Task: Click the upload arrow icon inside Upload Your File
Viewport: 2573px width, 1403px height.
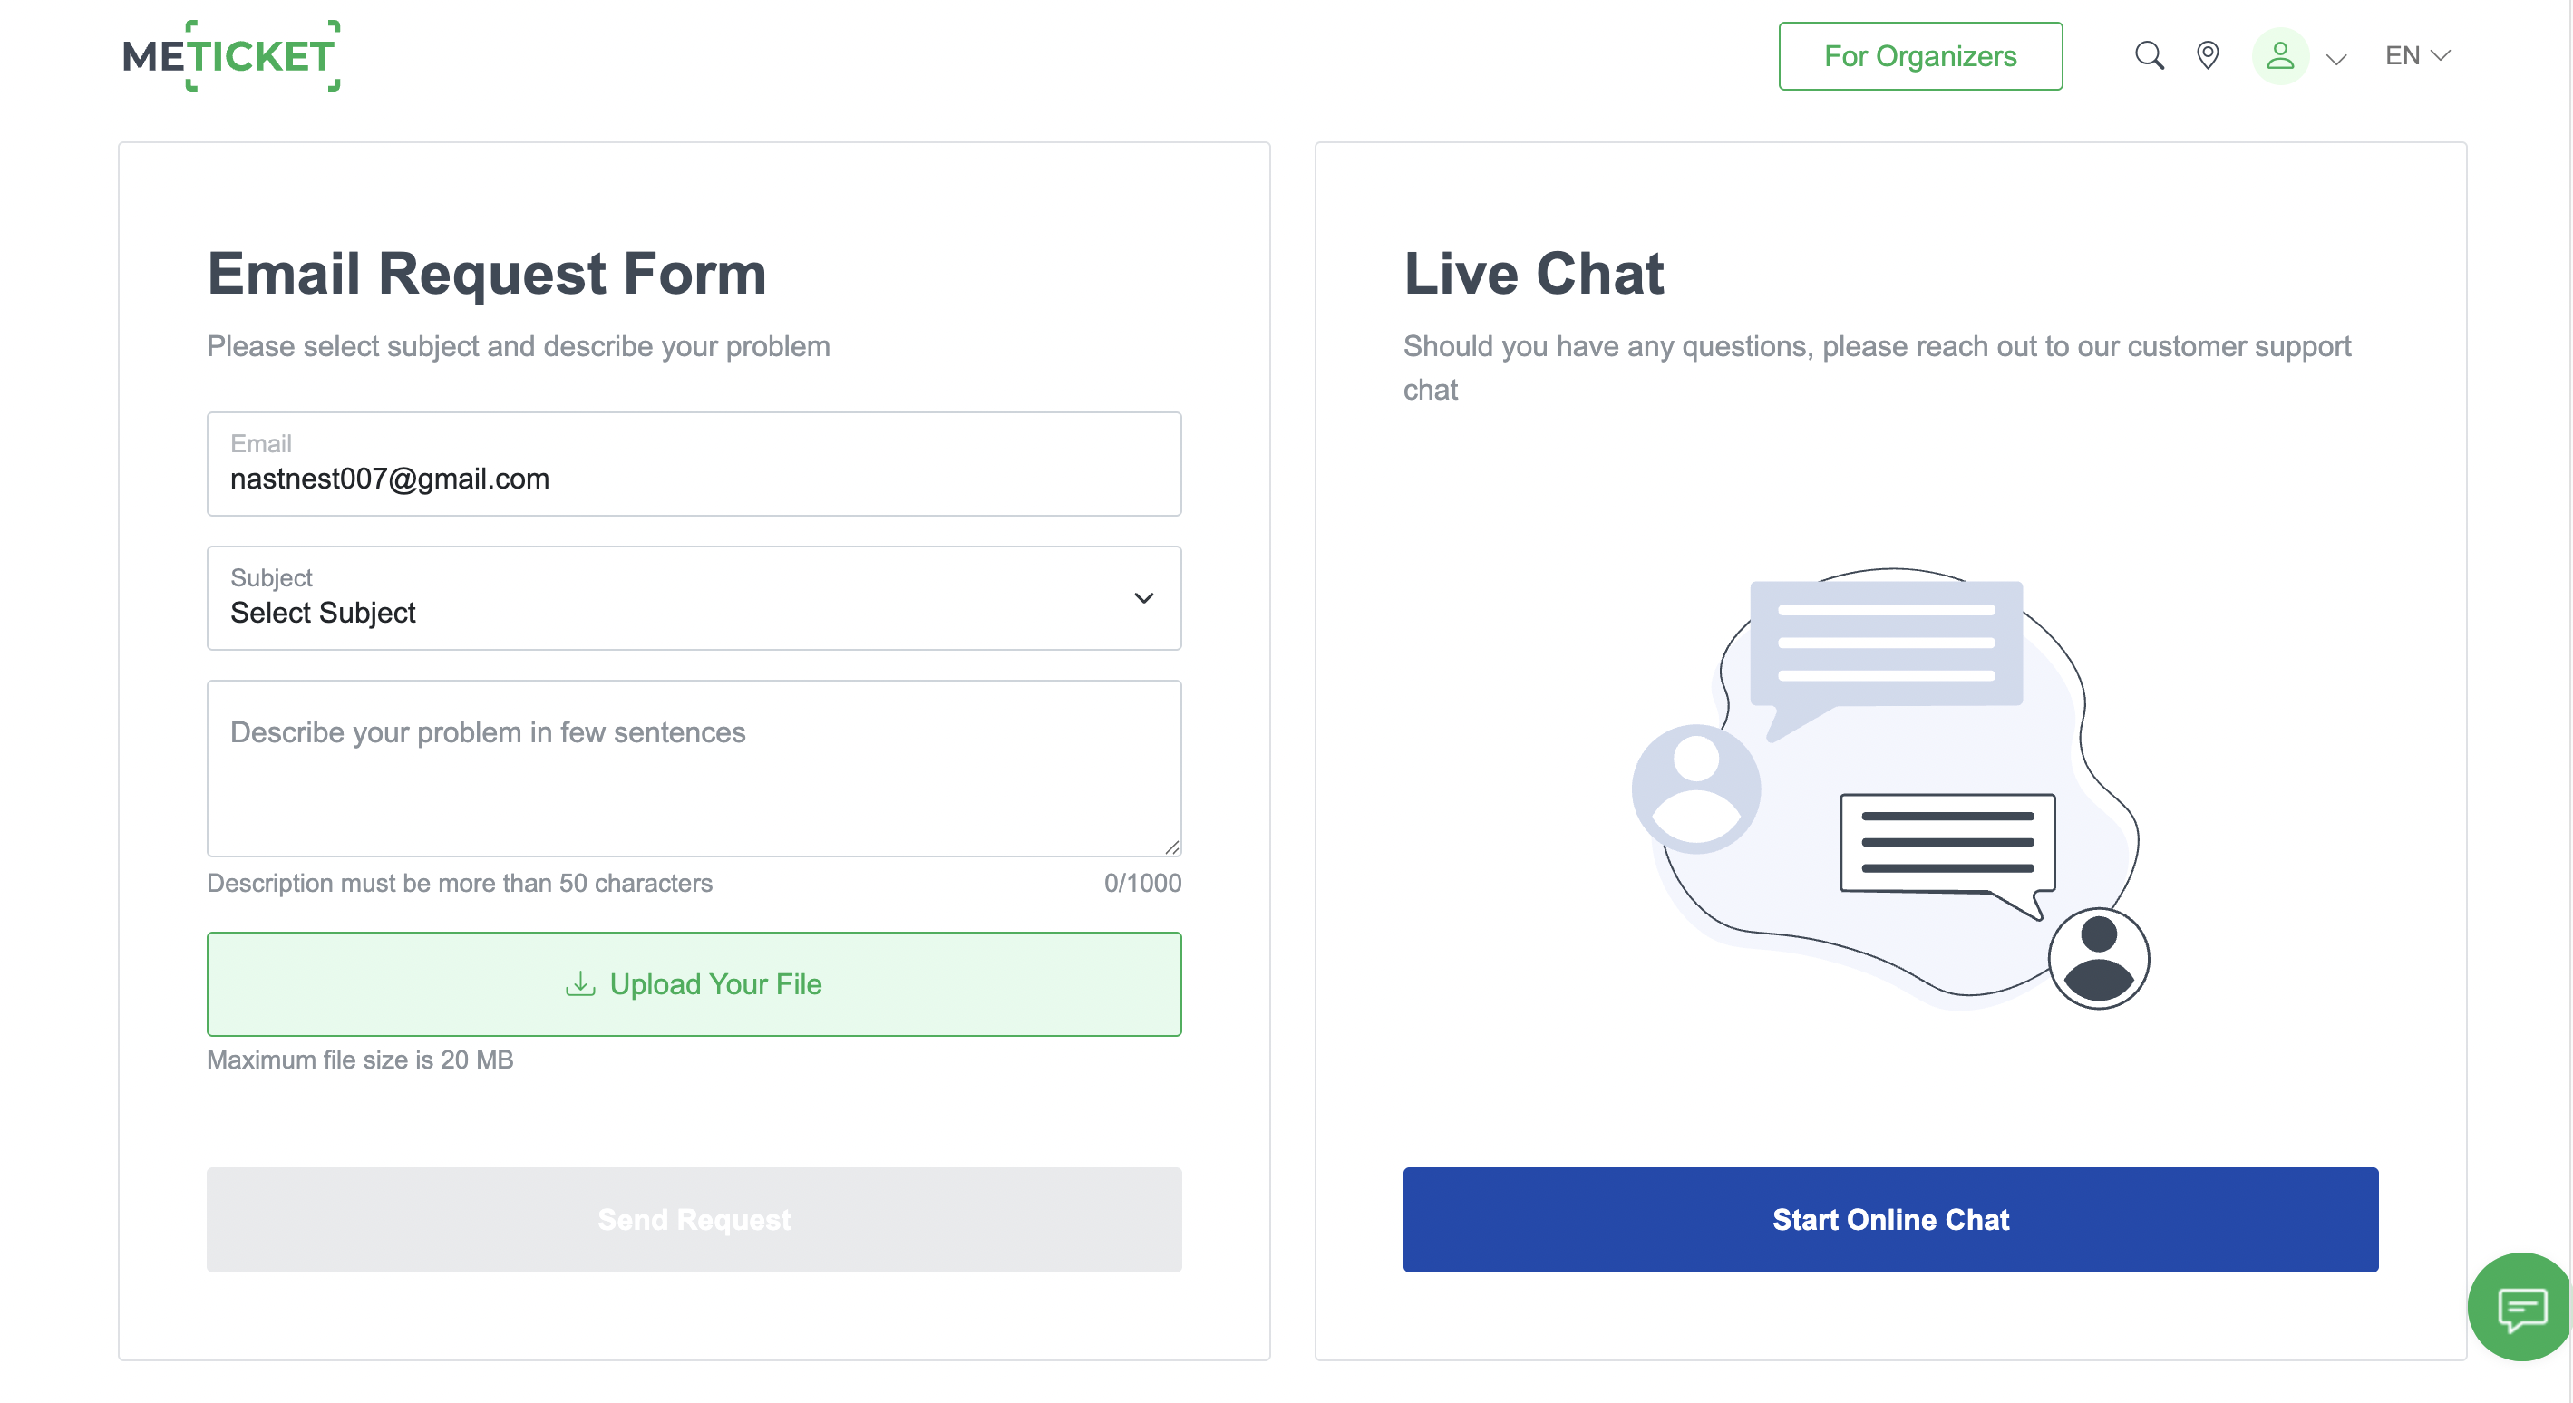Action: coord(579,983)
